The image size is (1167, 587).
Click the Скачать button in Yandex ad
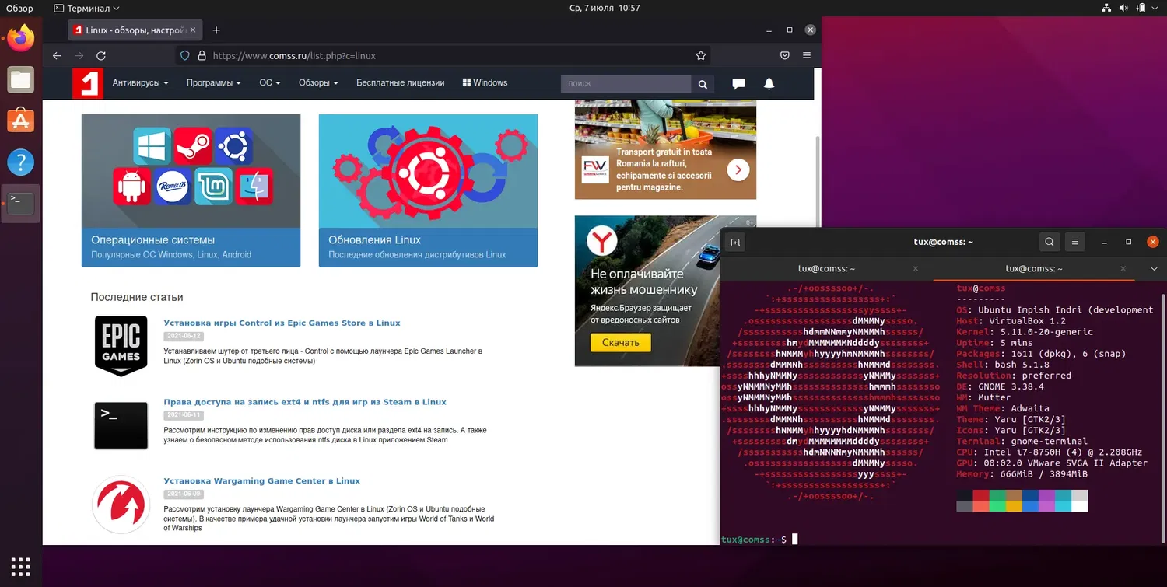(x=620, y=342)
